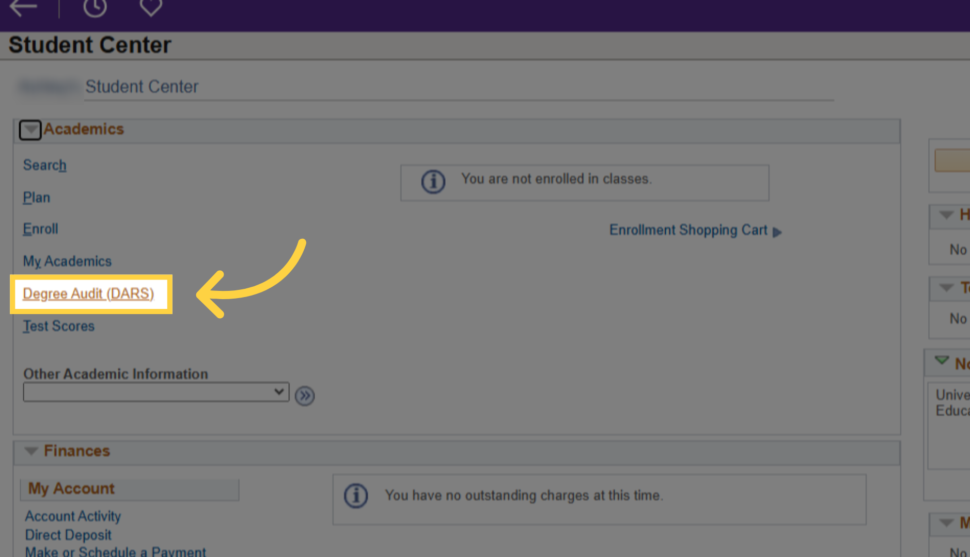Viewport: 970px width, 557px height.
Task: Open Test Scores
Action: point(58,325)
